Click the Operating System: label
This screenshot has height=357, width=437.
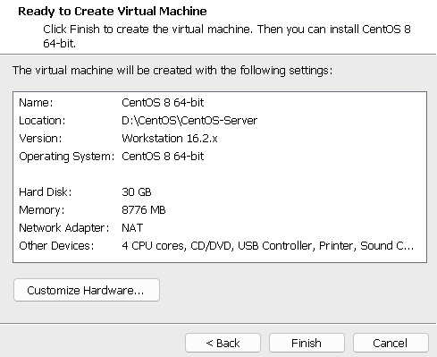coord(67,157)
